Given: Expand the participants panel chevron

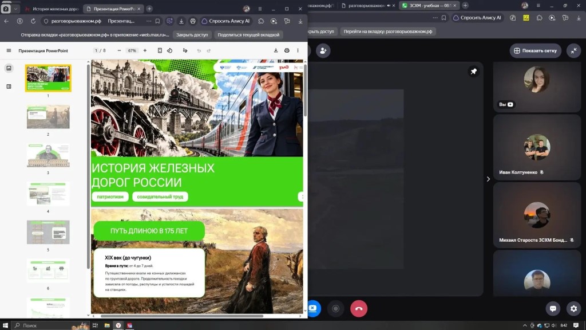Looking at the screenshot, I should tap(488, 179).
